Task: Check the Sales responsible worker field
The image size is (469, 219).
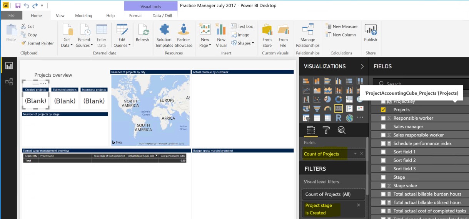Action: click(383, 135)
